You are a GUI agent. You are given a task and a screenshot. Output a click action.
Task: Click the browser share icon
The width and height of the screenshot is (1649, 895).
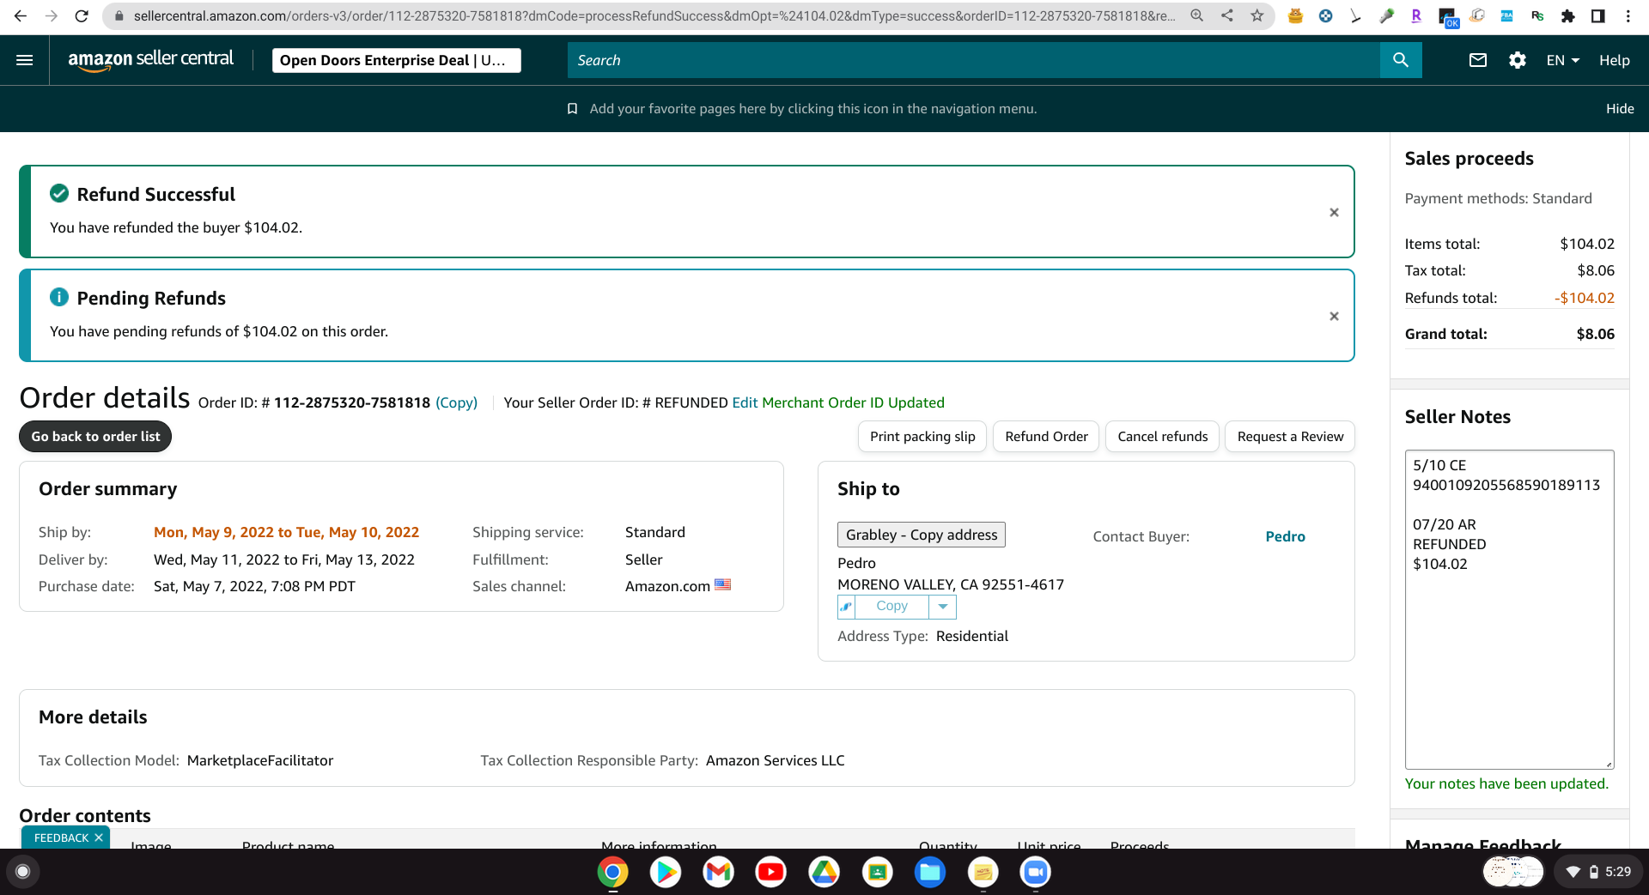coord(1227,15)
